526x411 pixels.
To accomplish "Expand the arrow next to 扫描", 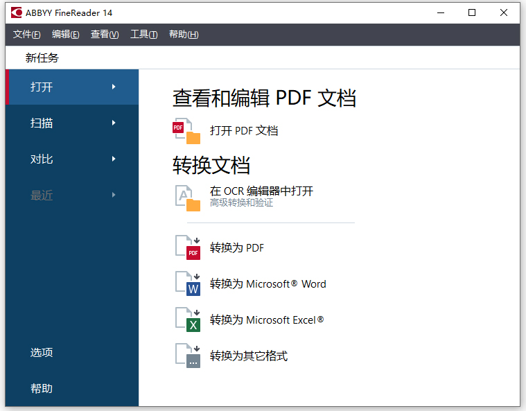I will (x=114, y=123).
